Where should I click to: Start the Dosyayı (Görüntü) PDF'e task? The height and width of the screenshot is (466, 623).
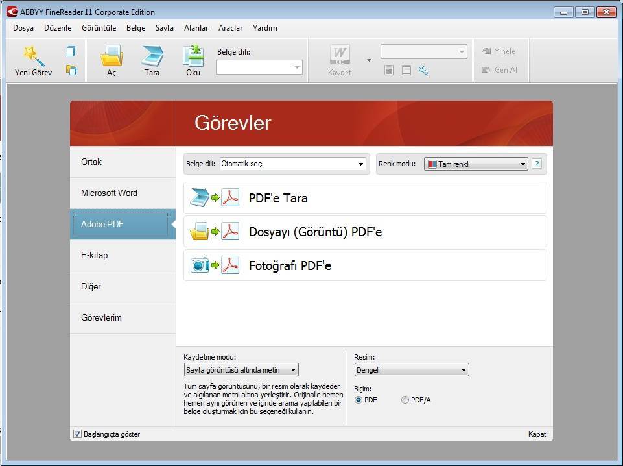pos(365,232)
